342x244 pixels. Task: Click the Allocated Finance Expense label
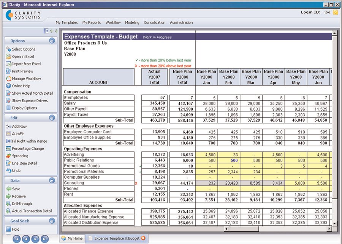(89, 211)
